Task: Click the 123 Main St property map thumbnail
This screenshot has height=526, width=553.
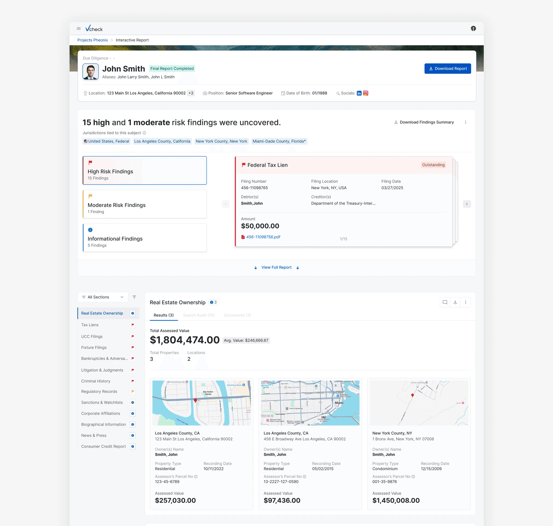Action: (201, 403)
